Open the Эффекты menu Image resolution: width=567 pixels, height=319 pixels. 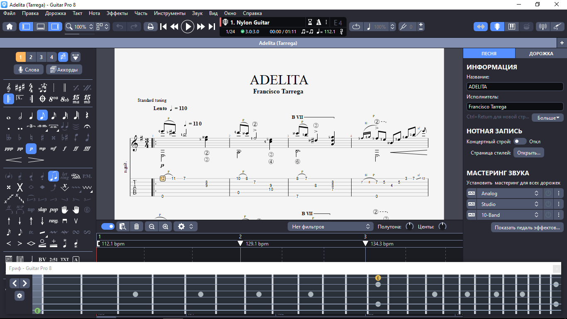point(117,13)
